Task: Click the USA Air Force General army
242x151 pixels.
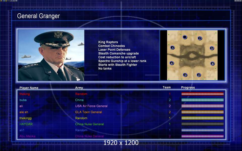Action: tap(91, 106)
